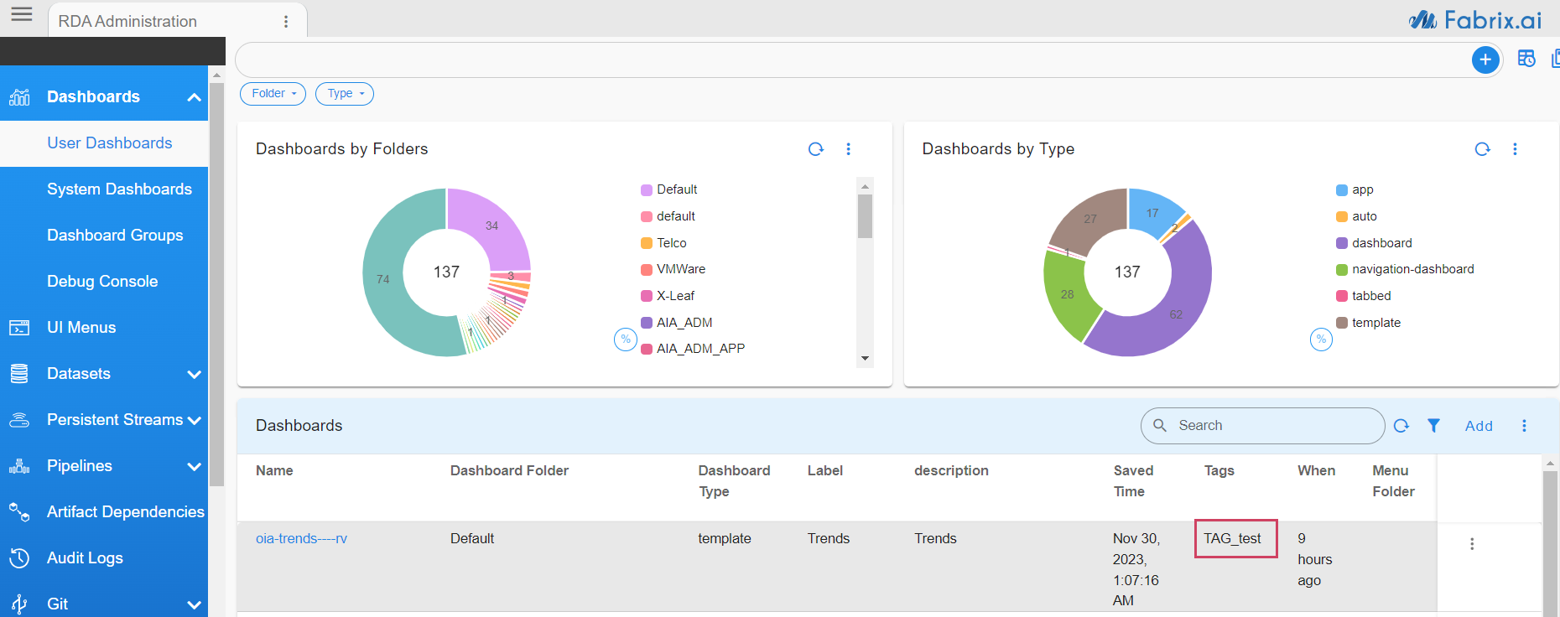Viewport: 1560px width, 617px height.
Task: Click the purple dashboard legend swatch
Action: [x=1342, y=243]
